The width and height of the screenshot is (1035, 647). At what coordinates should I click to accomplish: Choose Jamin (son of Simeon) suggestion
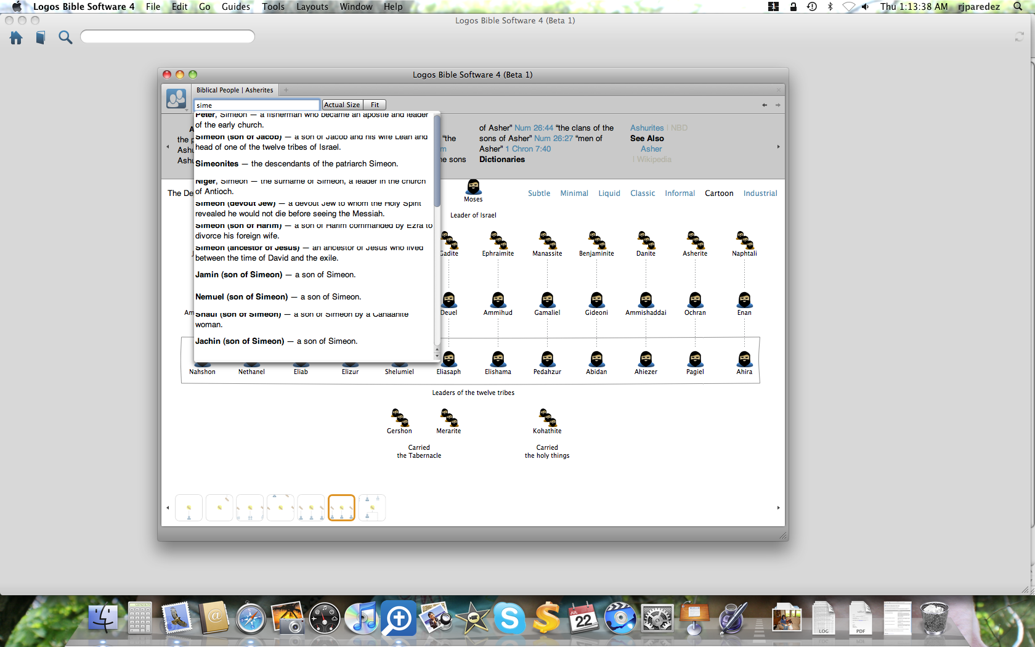(314, 275)
